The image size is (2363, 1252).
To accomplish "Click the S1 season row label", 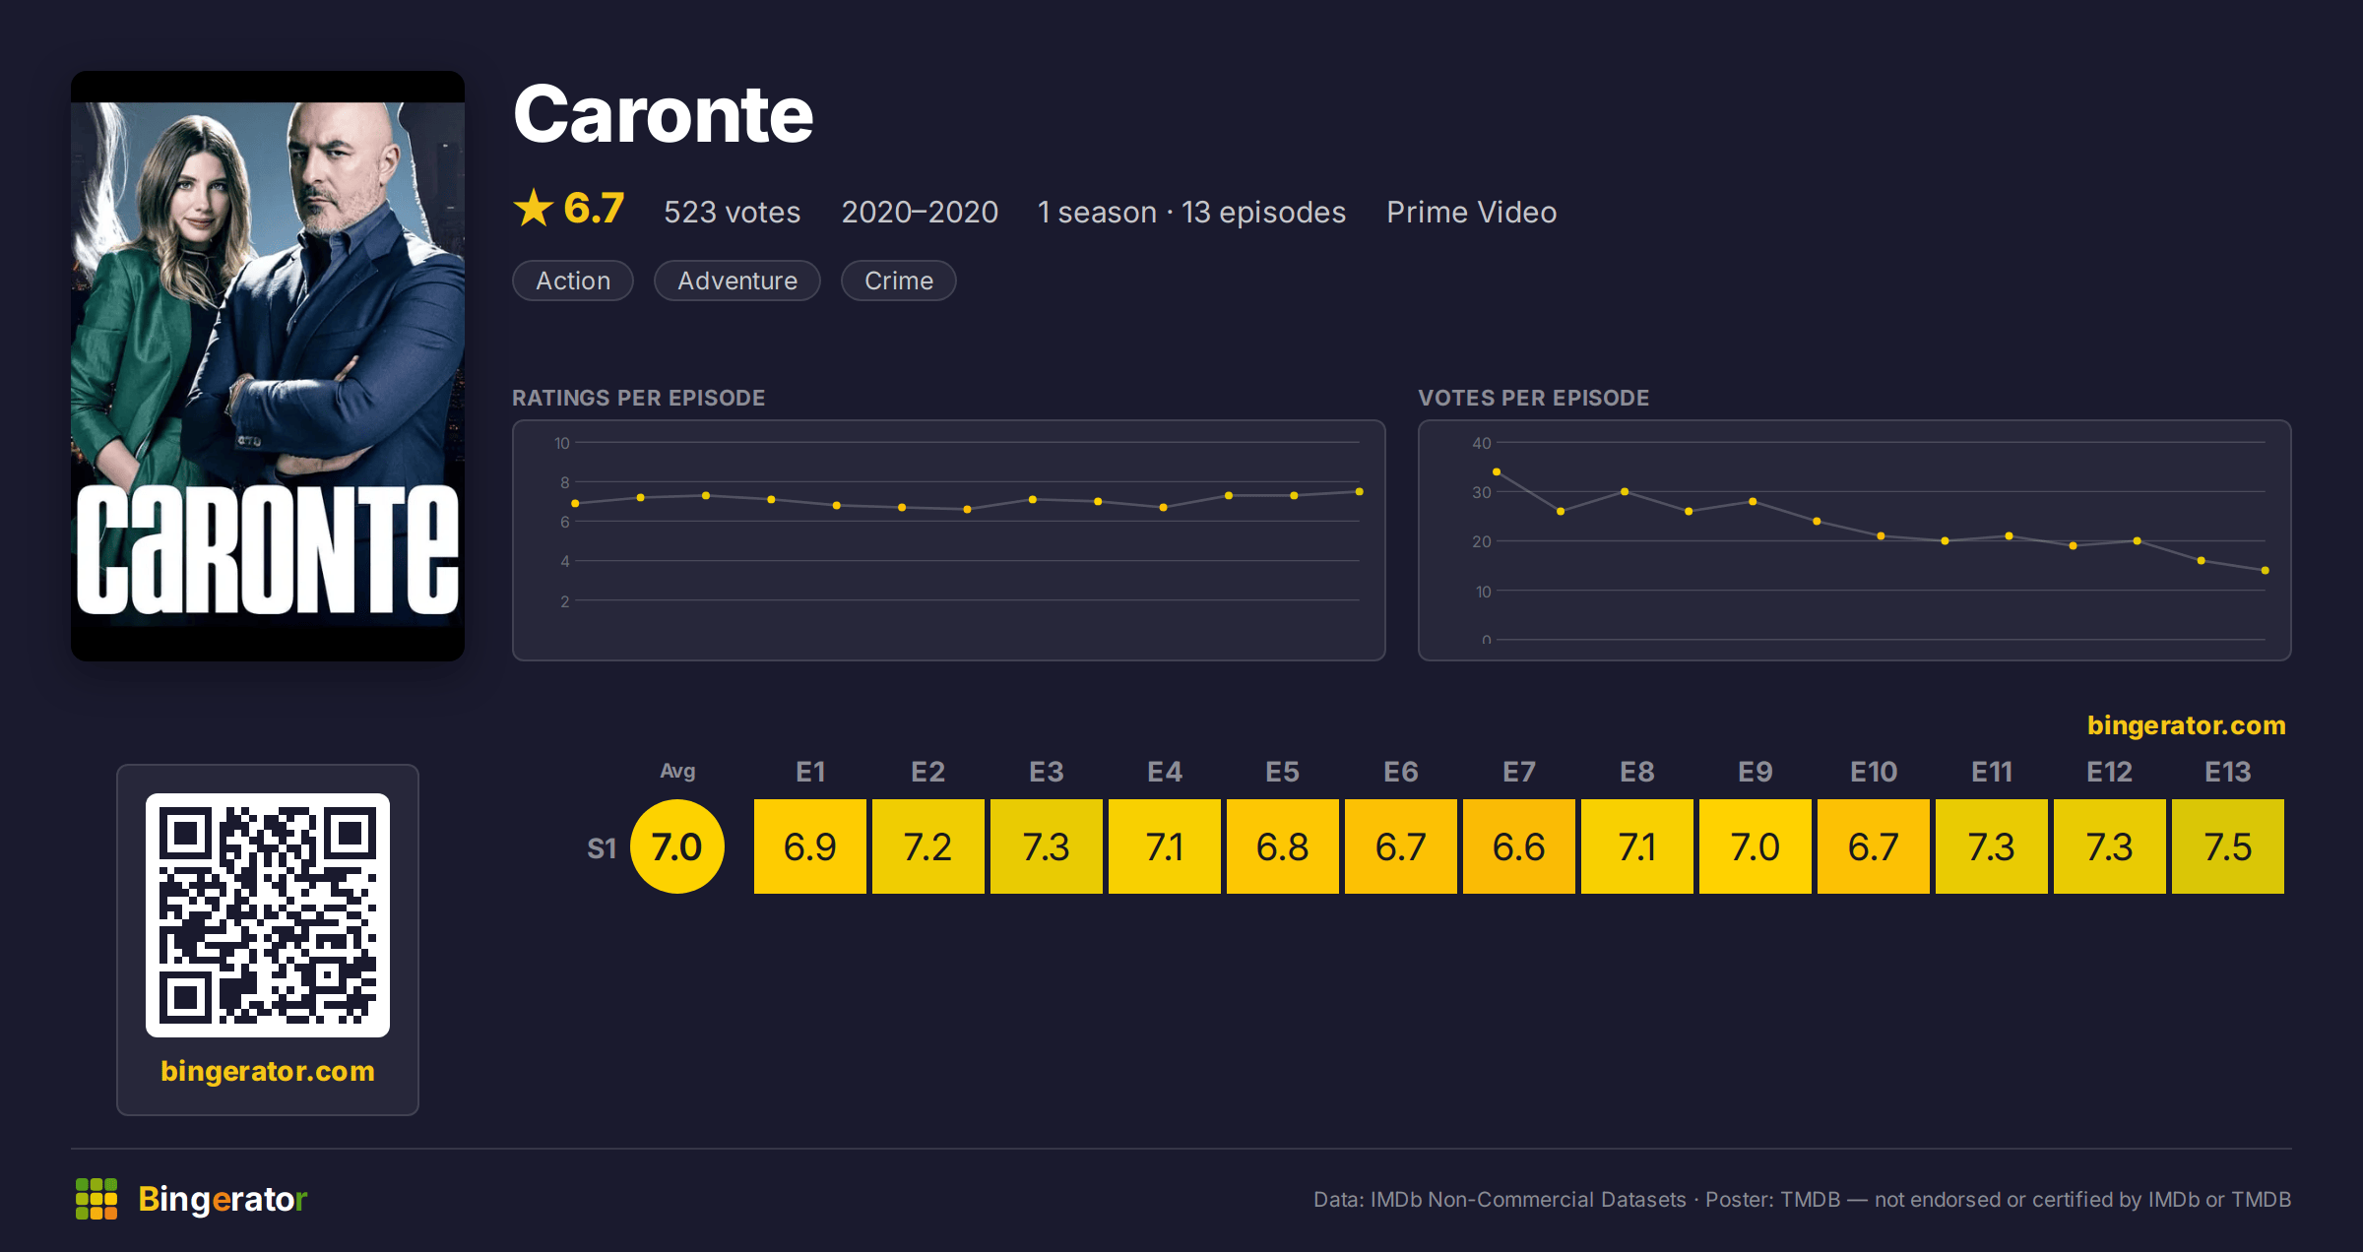I will pyautogui.click(x=602, y=848).
